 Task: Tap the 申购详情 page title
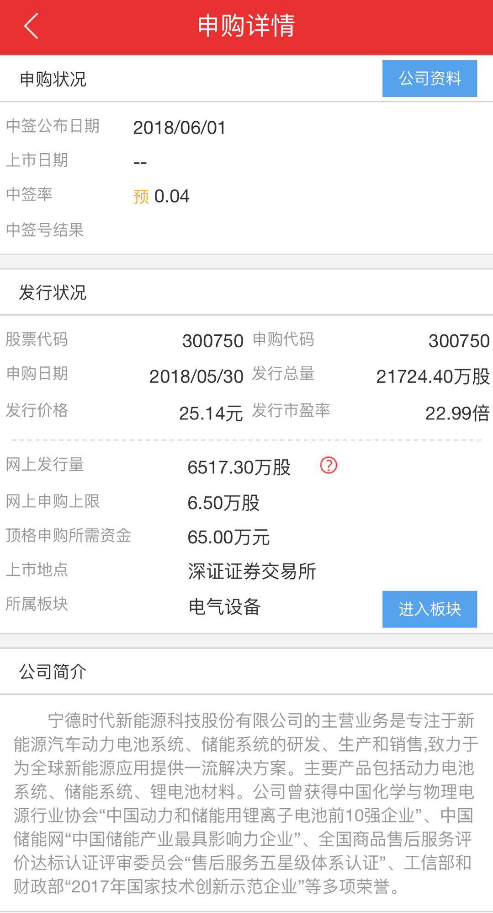click(246, 26)
